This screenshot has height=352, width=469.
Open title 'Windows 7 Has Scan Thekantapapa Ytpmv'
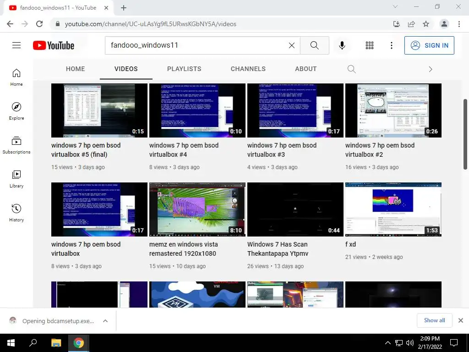pos(278,249)
